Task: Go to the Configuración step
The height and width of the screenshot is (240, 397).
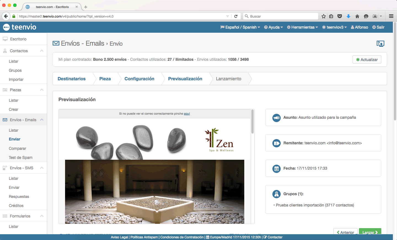Action: click(x=140, y=79)
